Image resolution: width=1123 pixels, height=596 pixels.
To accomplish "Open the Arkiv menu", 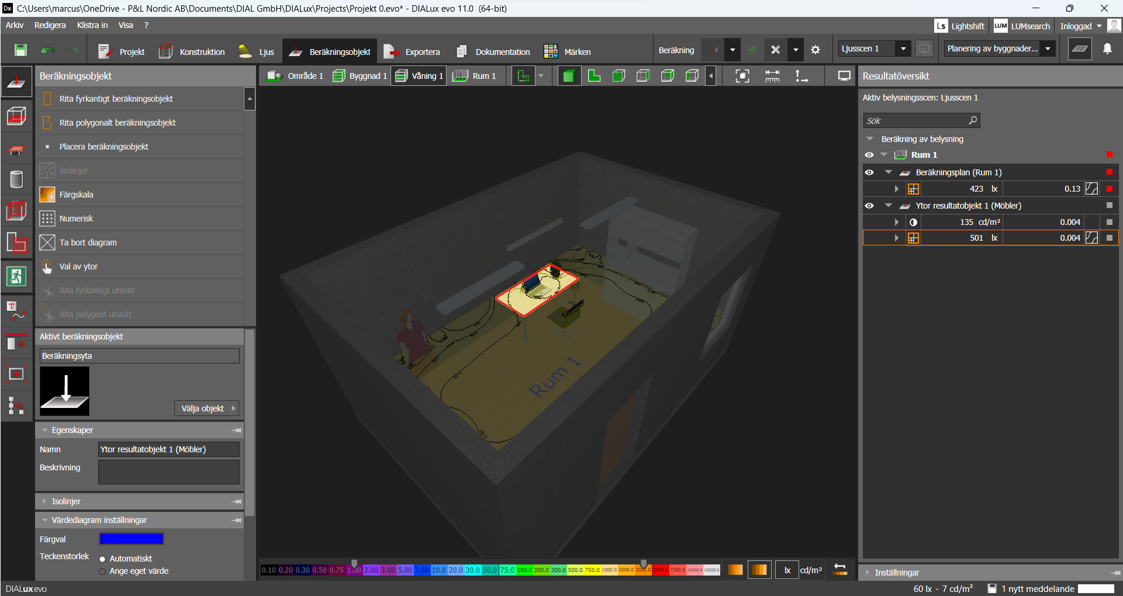I will pyautogui.click(x=15, y=25).
